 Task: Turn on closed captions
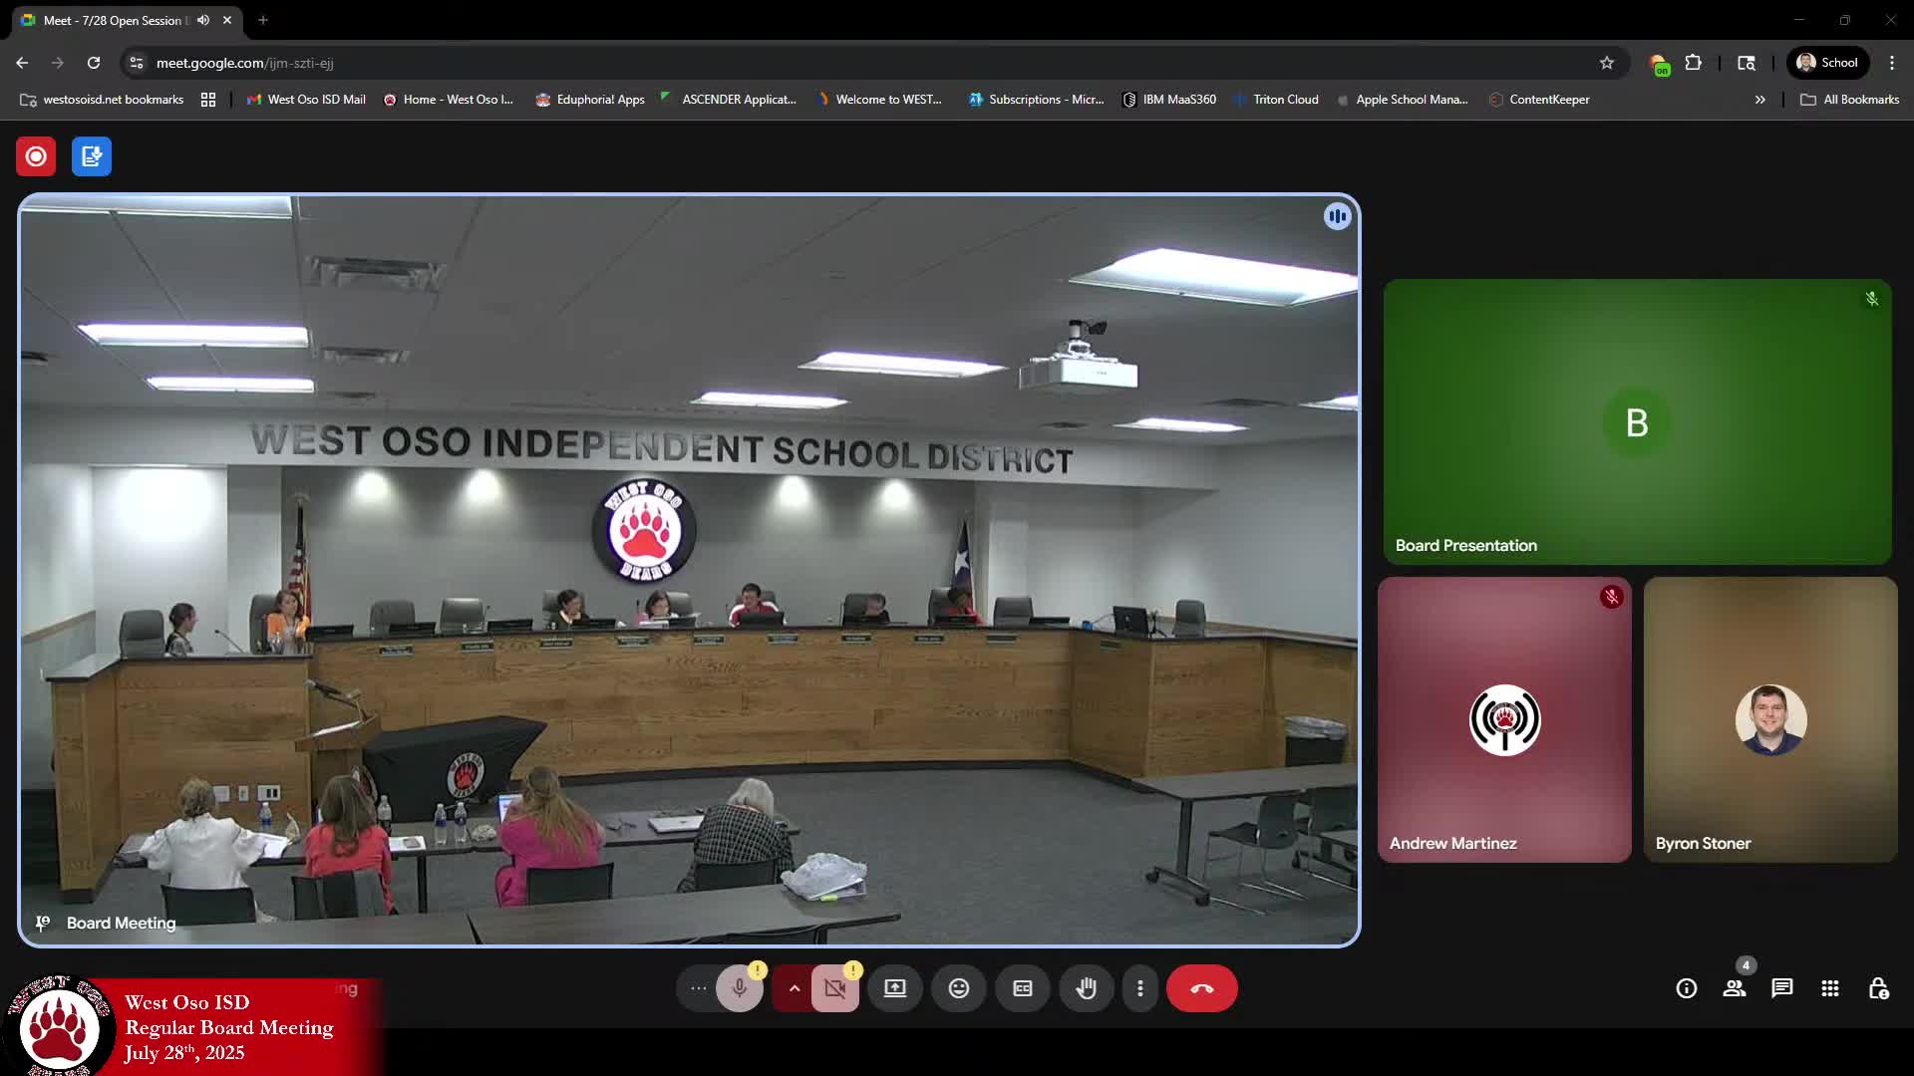point(1023,988)
